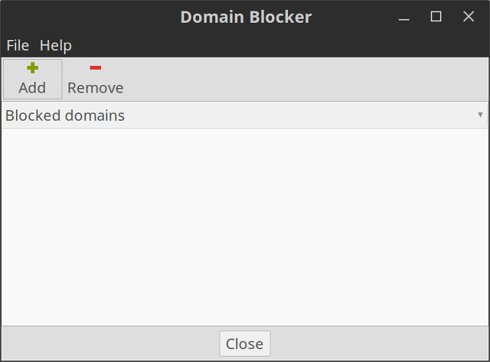This screenshot has height=362, width=490.
Task: Close the window using the title bar X
Action: 469,16
